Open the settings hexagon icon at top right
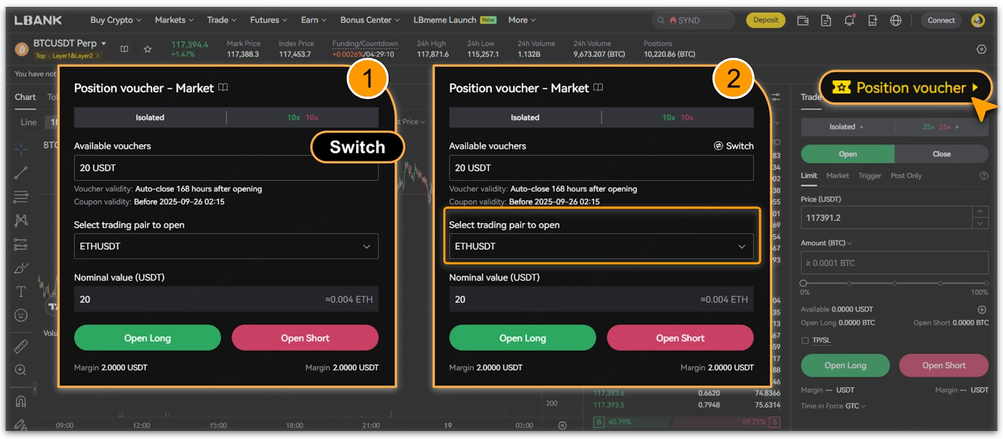The width and height of the screenshot is (1003, 439). [x=982, y=49]
